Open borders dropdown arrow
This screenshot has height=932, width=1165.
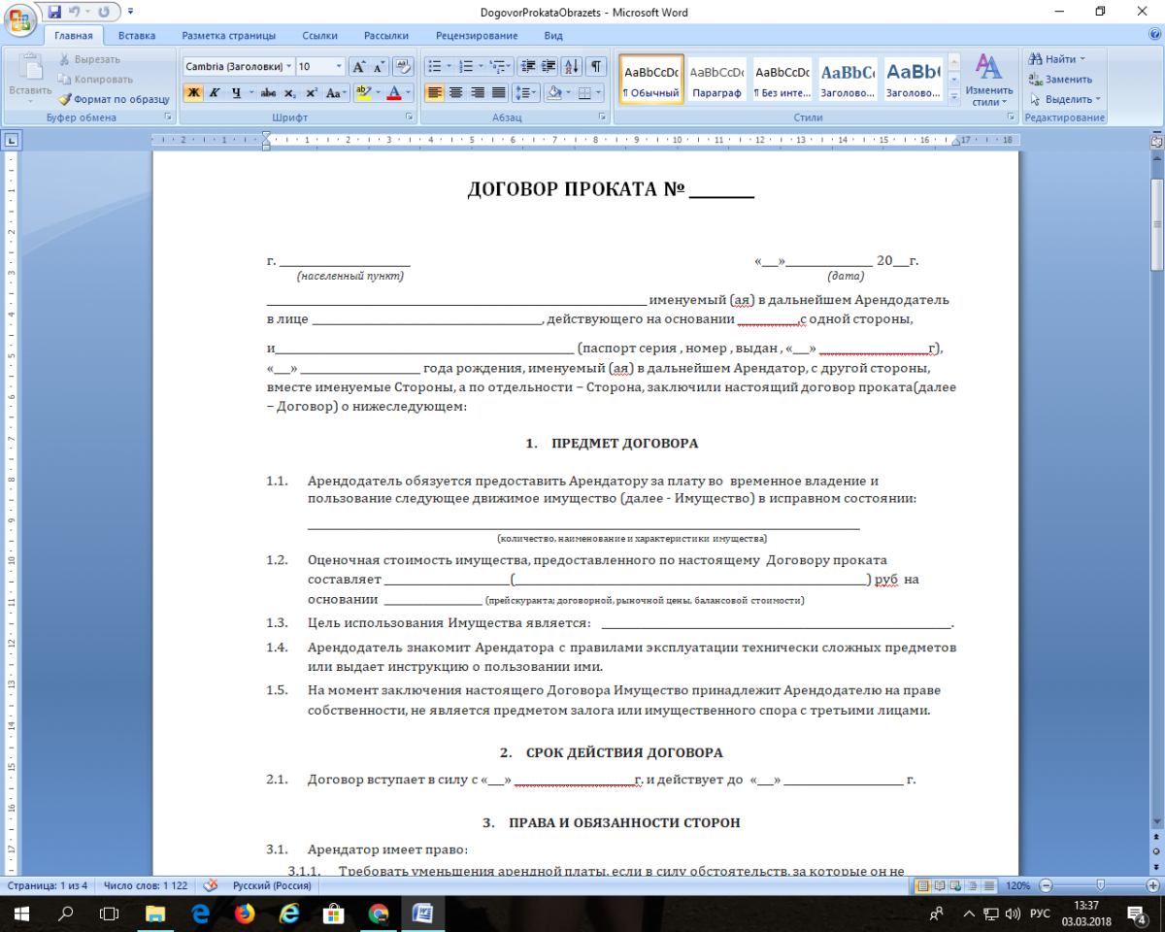[x=600, y=93]
